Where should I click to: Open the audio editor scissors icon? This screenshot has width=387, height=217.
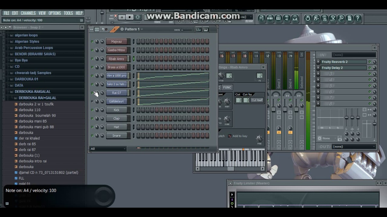[333, 18]
